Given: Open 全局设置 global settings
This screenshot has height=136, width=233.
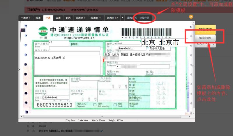Looking at the screenshot, I should [x=144, y=18].
